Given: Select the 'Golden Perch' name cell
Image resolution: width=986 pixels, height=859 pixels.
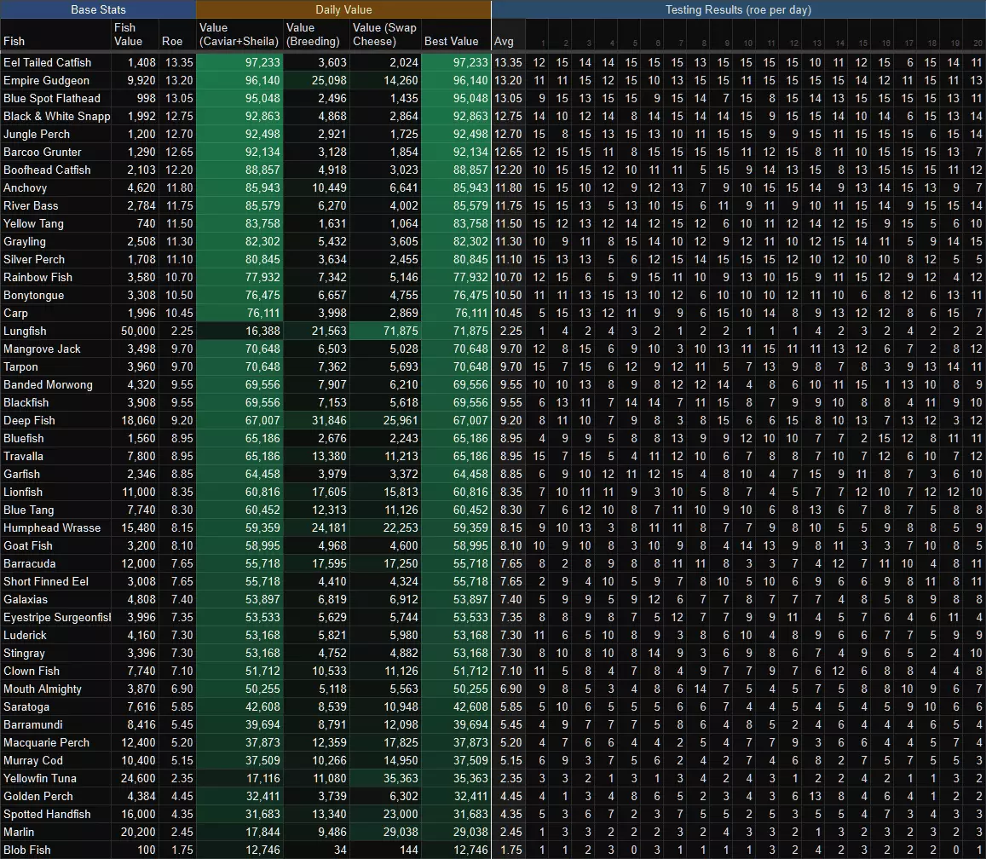Looking at the screenshot, I should (x=56, y=797).
